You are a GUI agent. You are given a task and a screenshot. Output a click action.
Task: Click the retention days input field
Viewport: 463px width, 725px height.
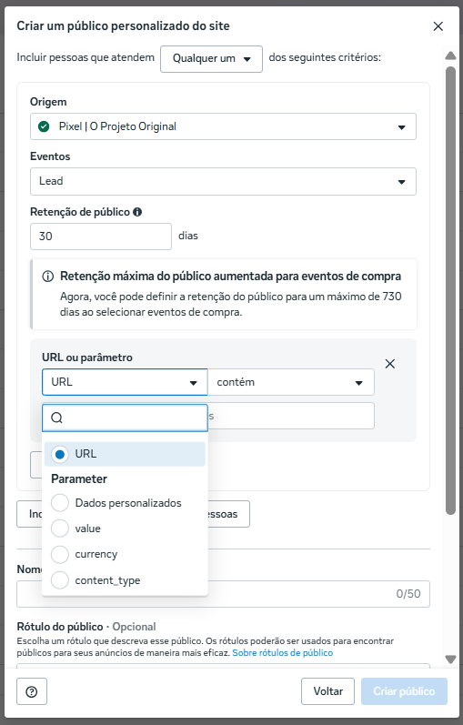pos(101,237)
